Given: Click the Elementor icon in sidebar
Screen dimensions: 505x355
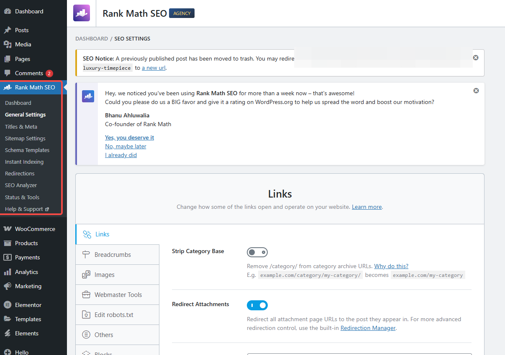Looking at the screenshot, I should tap(7, 305).
